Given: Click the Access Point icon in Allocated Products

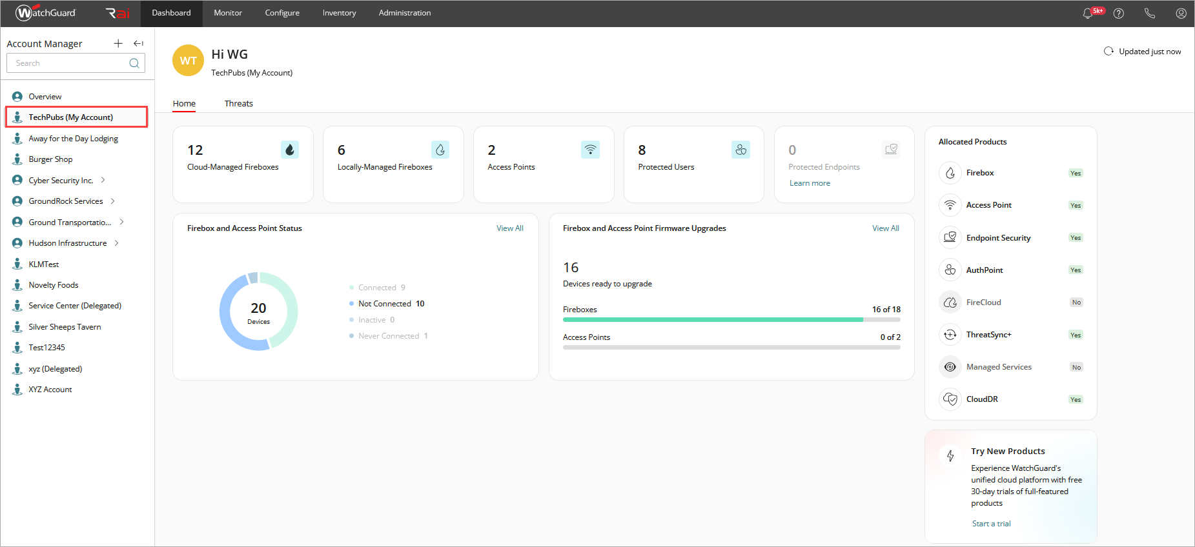Looking at the screenshot, I should pyautogui.click(x=950, y=205).
